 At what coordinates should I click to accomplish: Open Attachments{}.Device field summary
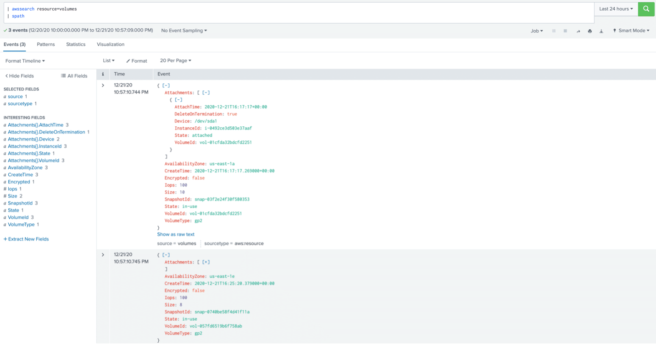click(31, 139)
